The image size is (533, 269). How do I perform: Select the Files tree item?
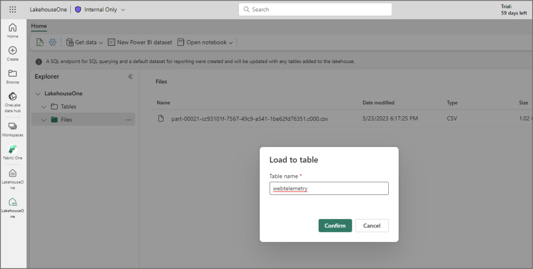[x=83, y=119]
